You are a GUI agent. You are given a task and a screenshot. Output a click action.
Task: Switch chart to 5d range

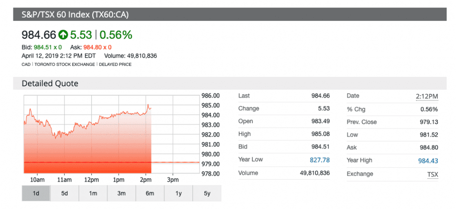(64, 193)
